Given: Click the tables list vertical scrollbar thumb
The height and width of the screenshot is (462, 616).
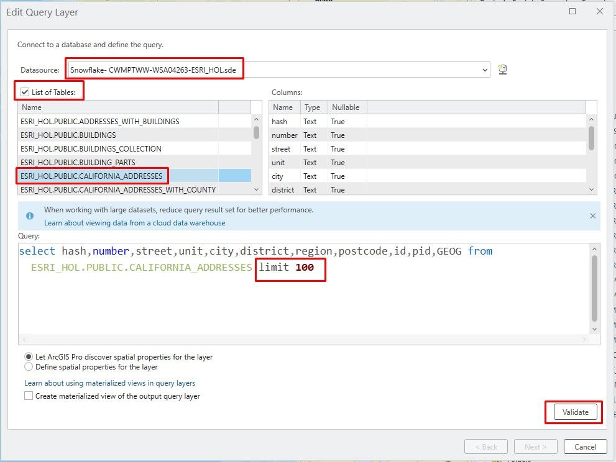Looking at the screenshot, I should point(256,132).
